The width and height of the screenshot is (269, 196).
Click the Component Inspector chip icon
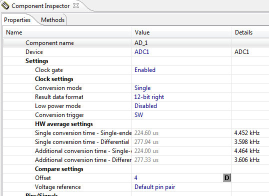tap(5, 5)
